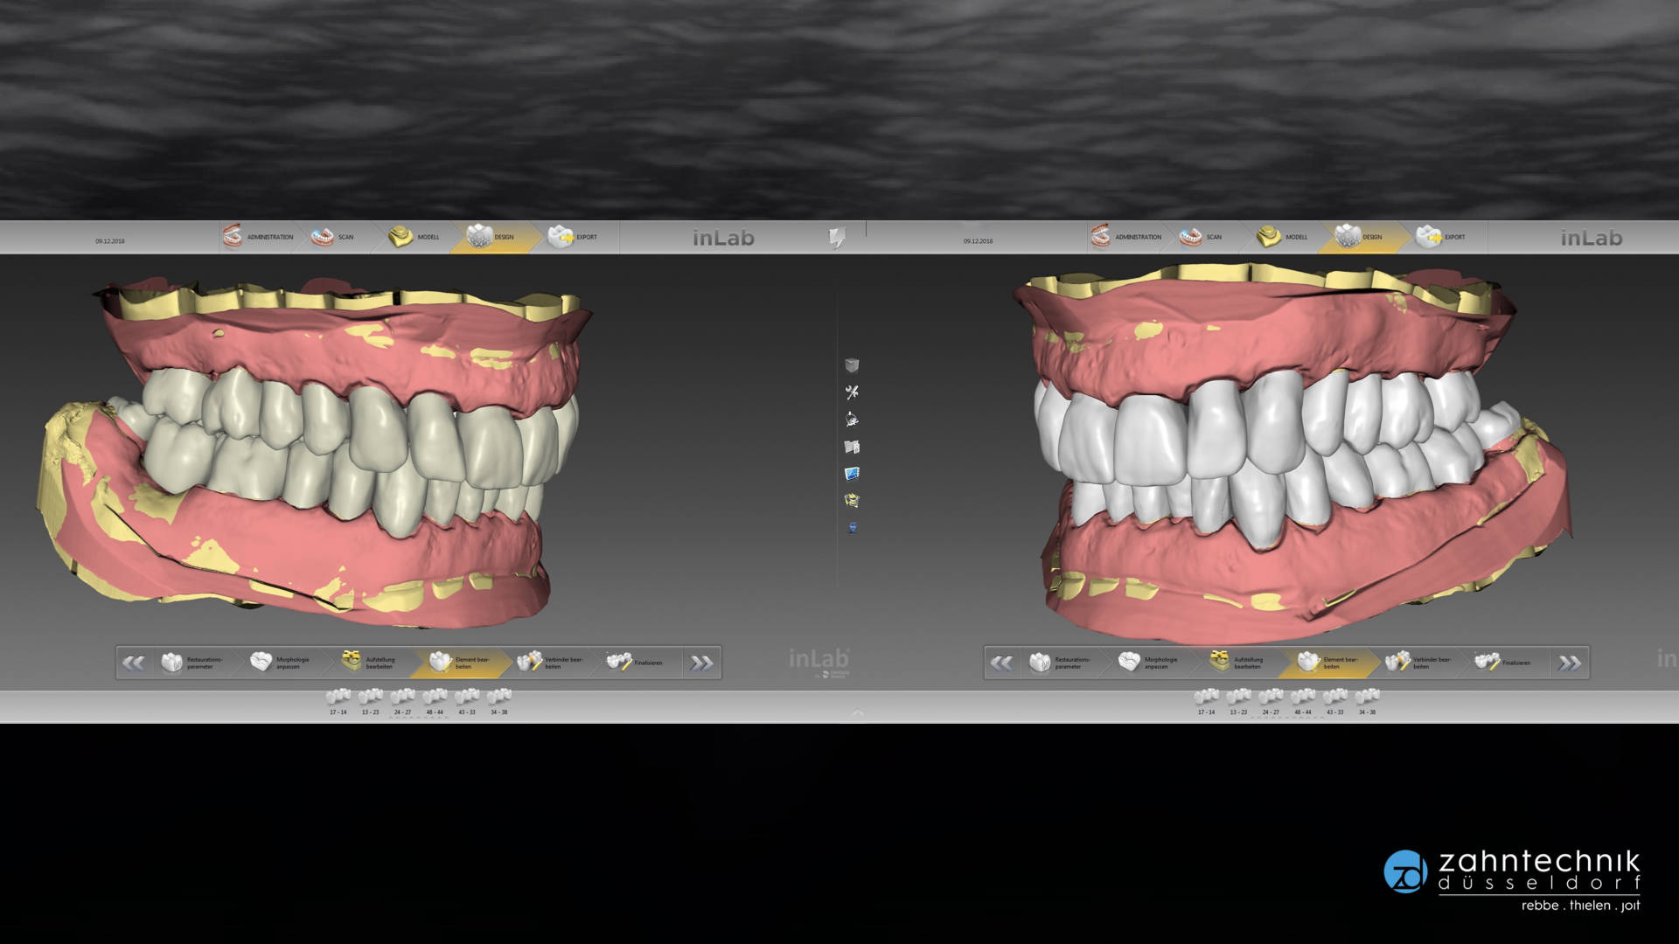Select Element bearbeiten step in left window
This screenshot has width=1679, height=944.
click(459, 663)
